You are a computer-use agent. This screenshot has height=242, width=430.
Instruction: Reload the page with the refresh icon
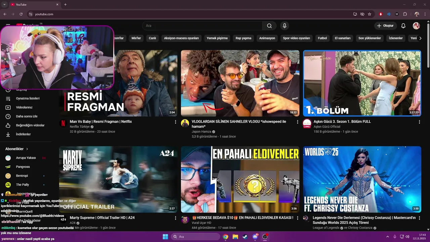click(21, 14)
